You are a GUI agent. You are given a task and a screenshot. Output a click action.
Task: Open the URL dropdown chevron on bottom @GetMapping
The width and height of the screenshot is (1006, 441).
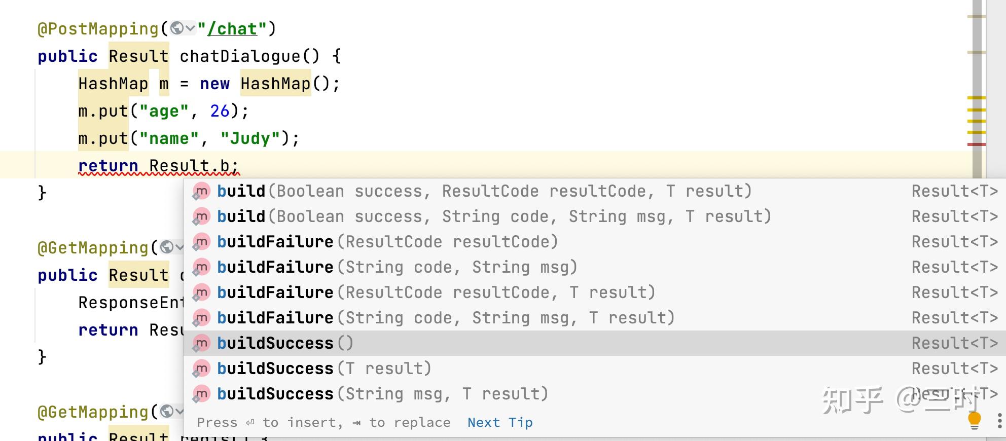point(179,411)
